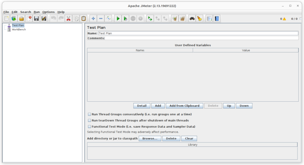Image resolution: width=304 pixels, height=165 pixels.
Task: Open the Run menu
Action: pyautogui.click(x=37, y=12)
